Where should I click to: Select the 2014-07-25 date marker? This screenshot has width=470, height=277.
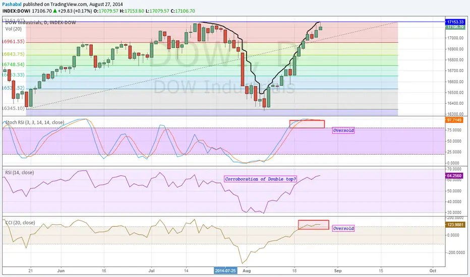pos(225,271)
